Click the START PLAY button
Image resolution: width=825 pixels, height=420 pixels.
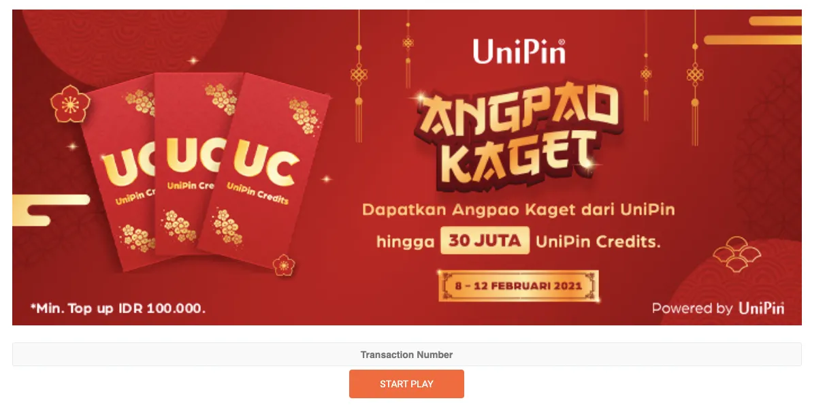point(406,384)
